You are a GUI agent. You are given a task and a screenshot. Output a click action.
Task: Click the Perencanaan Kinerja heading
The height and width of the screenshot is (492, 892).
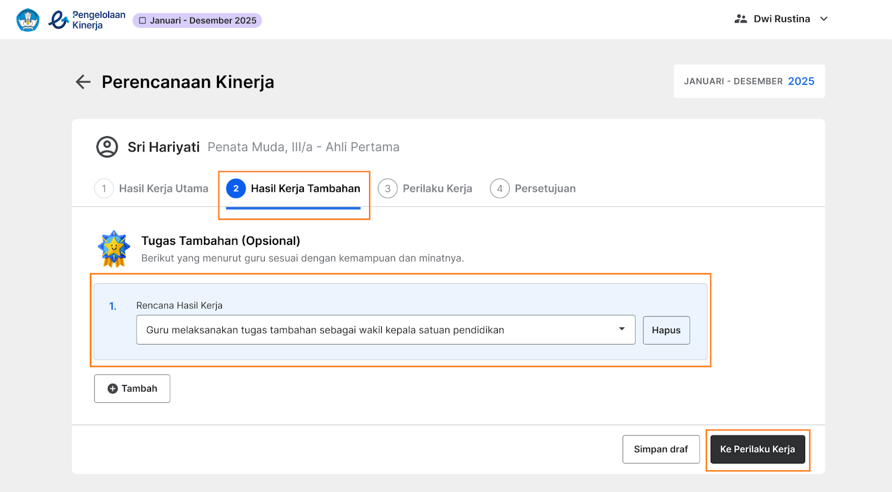(188, 82)
